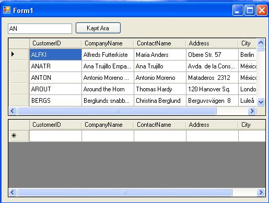The height and width of the screenshot is (203, 269).
Task: Click lower grid CompanyName column header
Action: (108, 125)
